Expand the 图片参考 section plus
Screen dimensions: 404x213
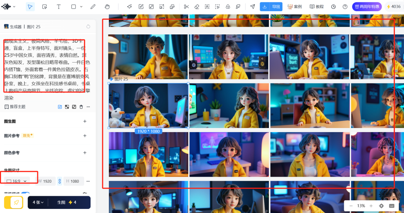(85, 136)
